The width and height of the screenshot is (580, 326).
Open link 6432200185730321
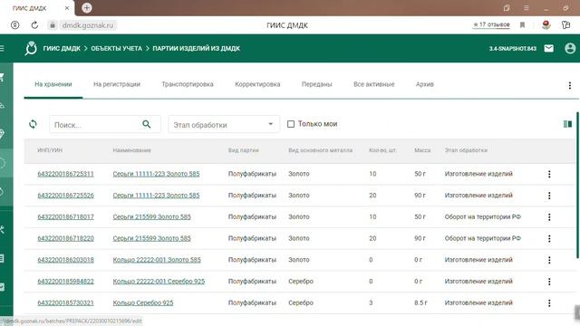[65, 302]
